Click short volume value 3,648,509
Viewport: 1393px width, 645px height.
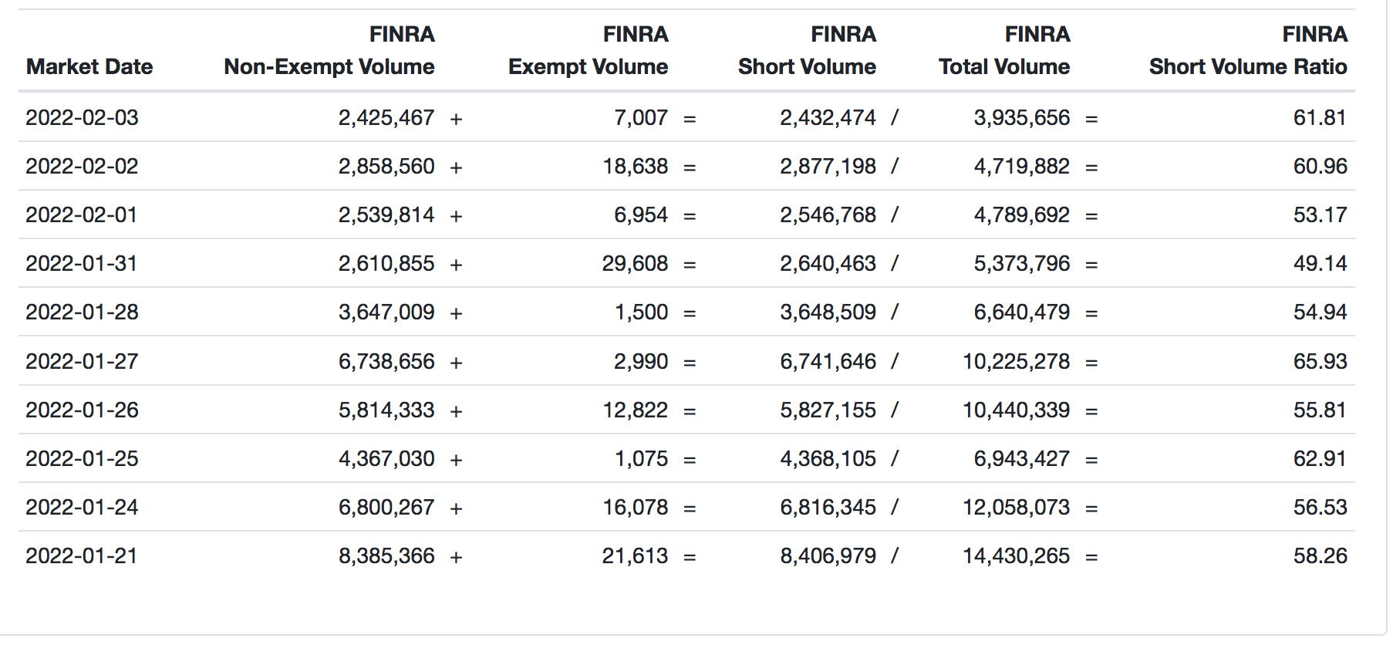point(828,312)
